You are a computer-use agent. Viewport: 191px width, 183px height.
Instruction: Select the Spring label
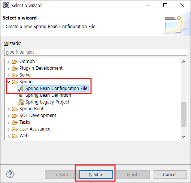(x=26, y=82)
